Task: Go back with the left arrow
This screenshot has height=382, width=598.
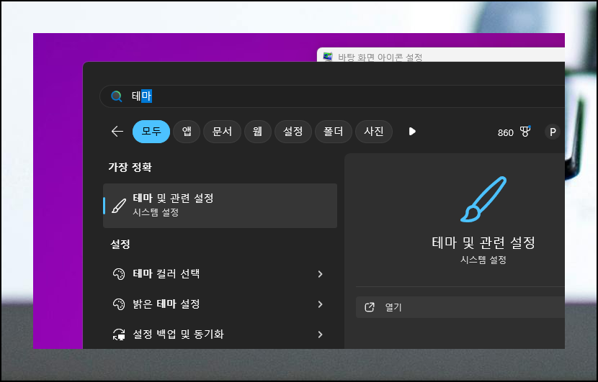Action: point(117,132)
